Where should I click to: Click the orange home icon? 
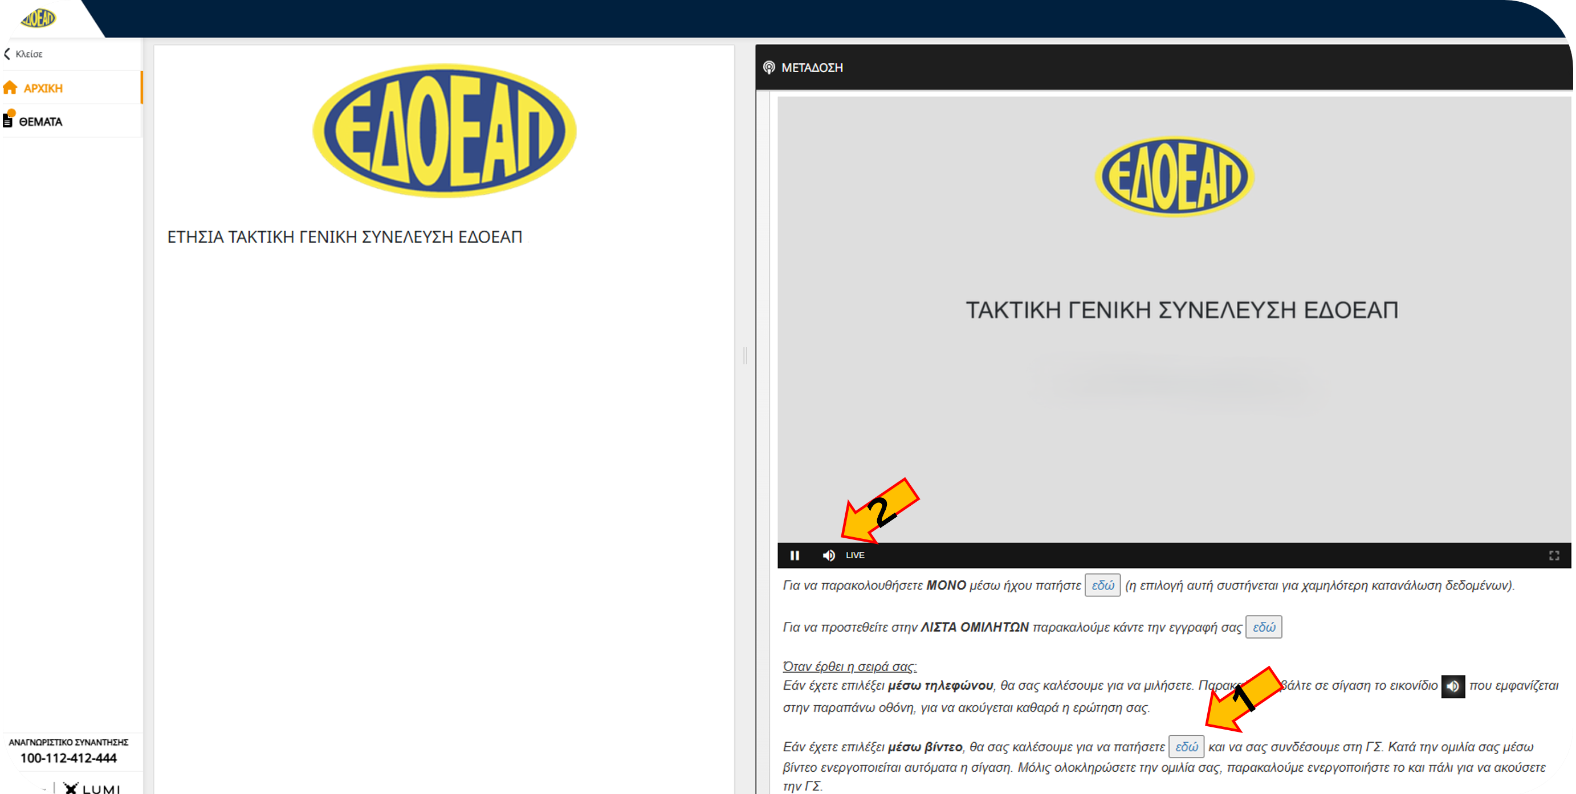pyautogui.click(x=10, y=88)
